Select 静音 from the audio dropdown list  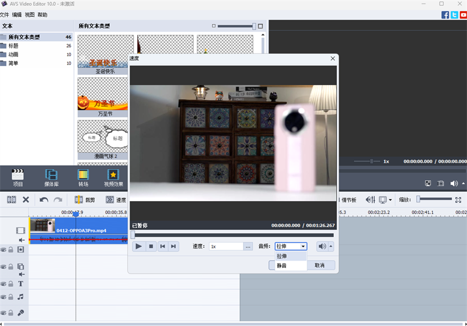pos(282,265)
